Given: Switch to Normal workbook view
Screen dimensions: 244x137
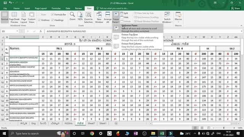Looking at the screenshot, I should [x=5, y=18].
